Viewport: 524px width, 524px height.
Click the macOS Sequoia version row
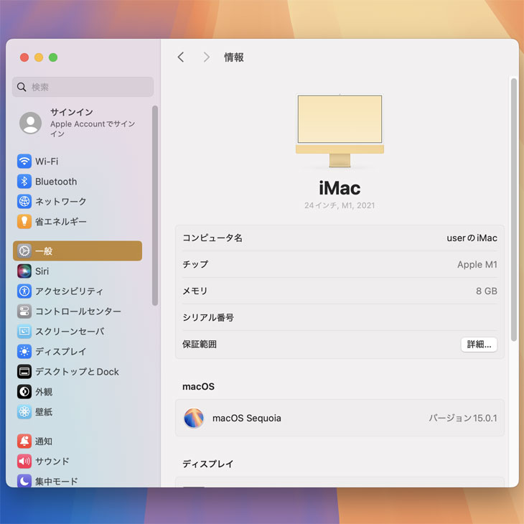click(340, 418)
